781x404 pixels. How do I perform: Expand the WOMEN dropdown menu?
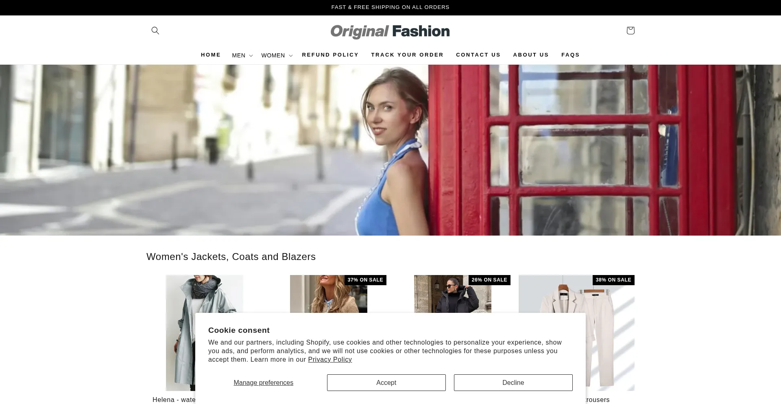click(277, 55)
